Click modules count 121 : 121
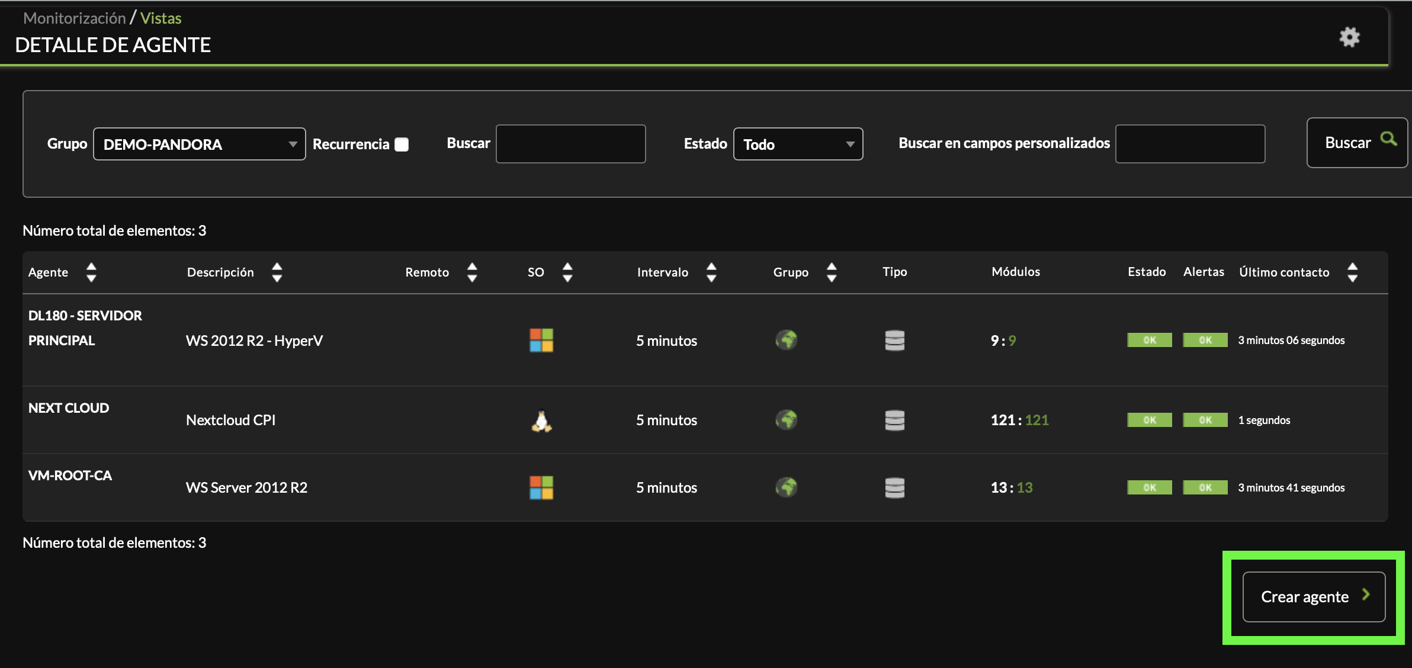The width and height of the screenshot is (1412, 668). [1019, 420]
